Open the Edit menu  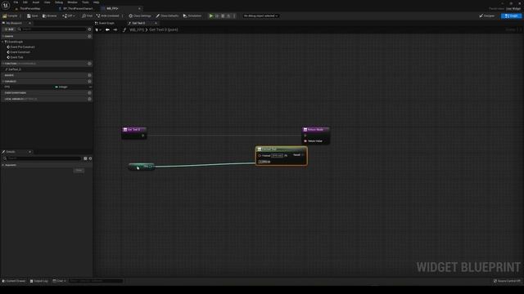point(25,2)
